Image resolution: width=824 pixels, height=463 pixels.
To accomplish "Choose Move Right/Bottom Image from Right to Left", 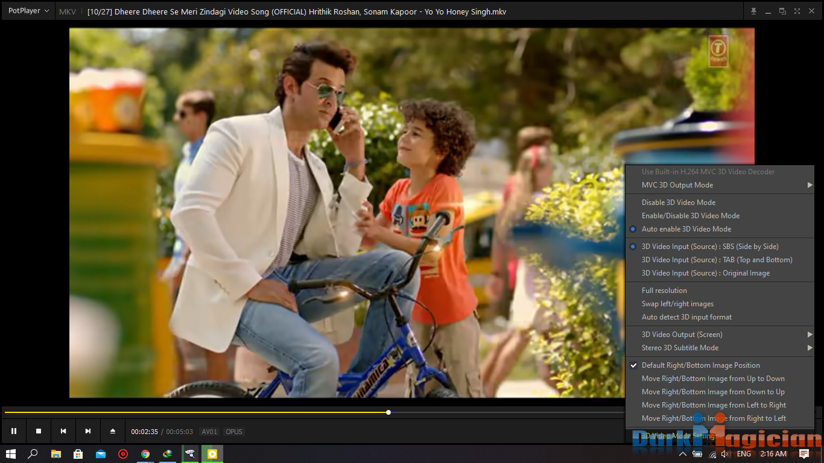I will 720,418.
